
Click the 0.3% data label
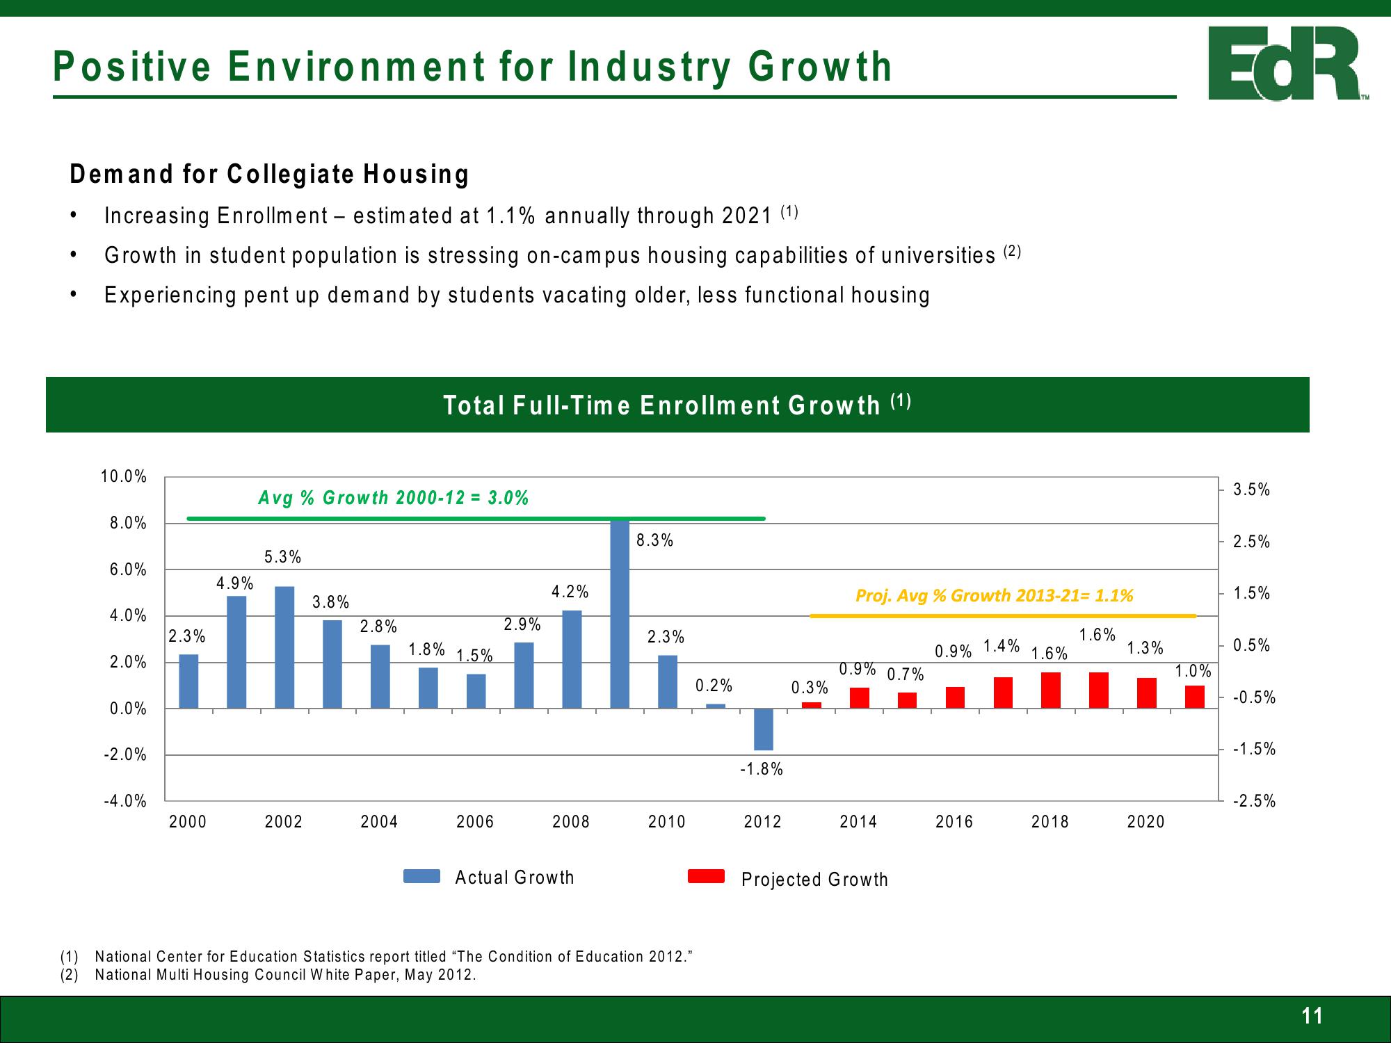(810, 688)
